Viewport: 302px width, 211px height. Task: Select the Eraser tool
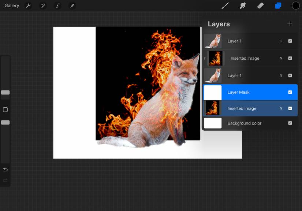(260, 5)
